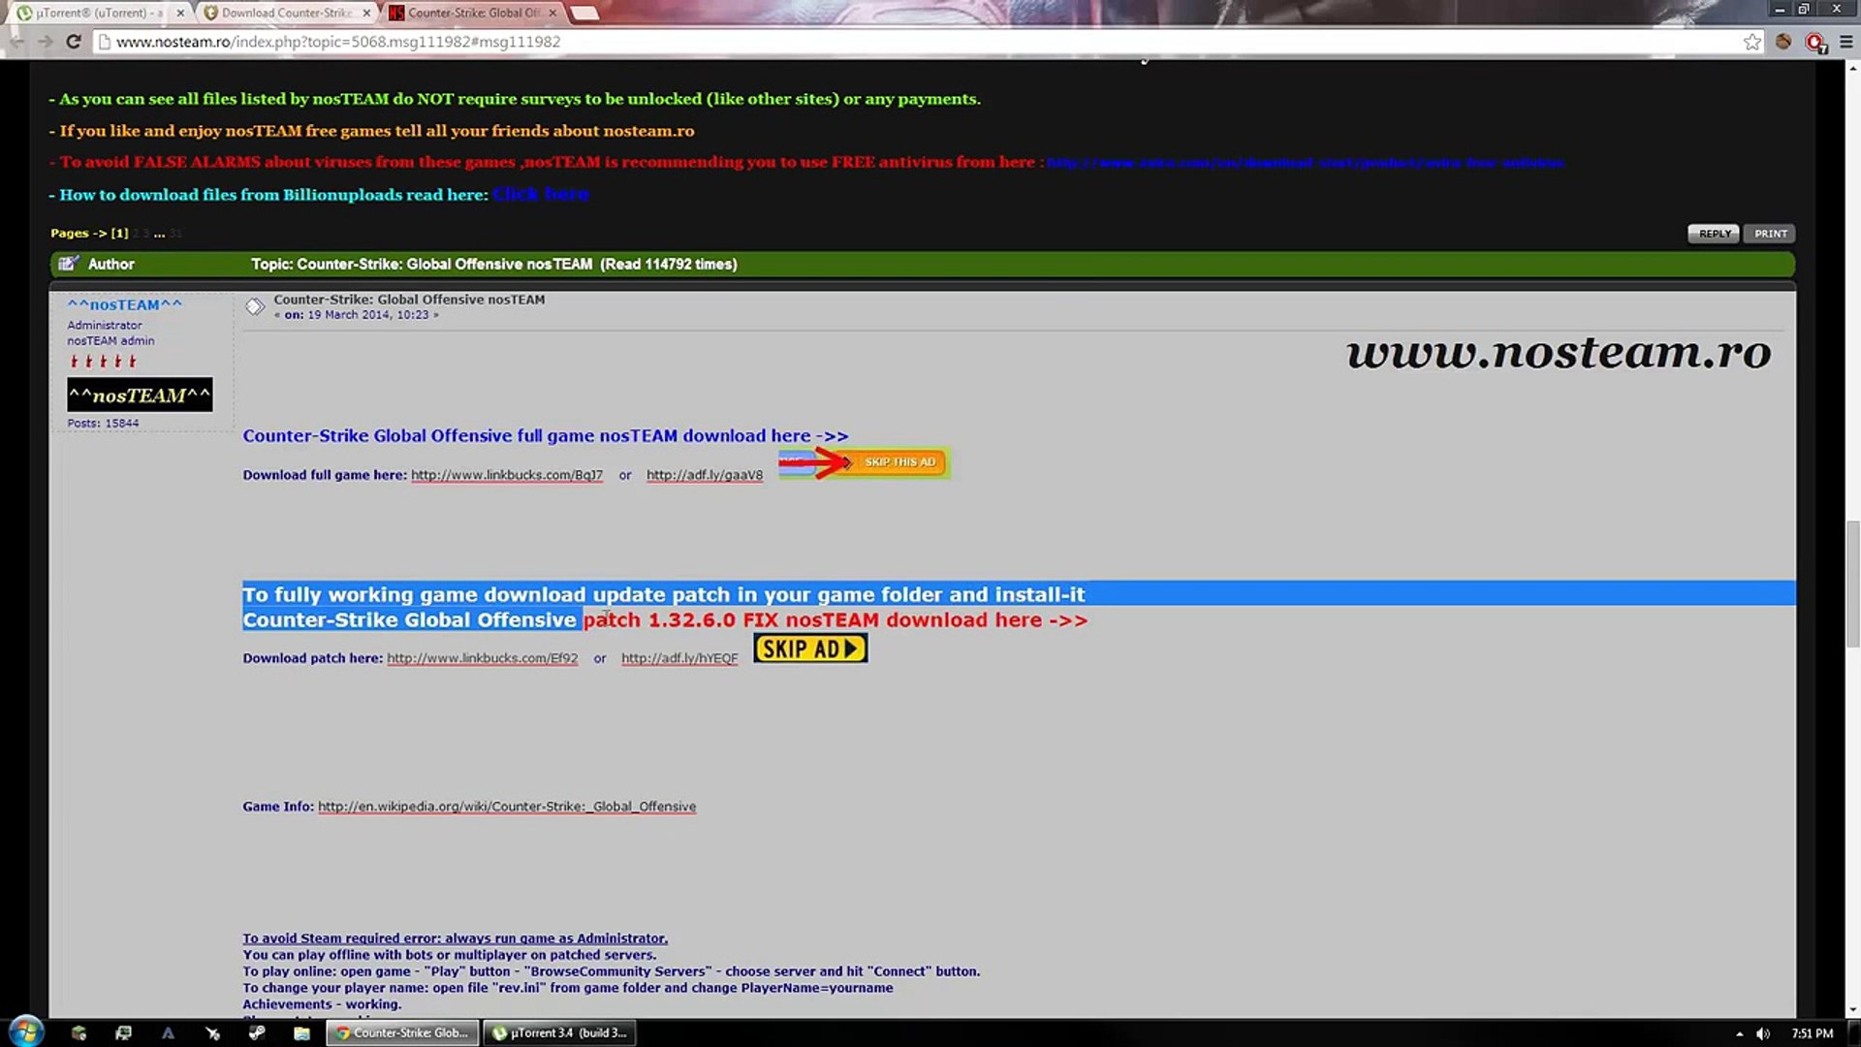Image resolution: width=1861 pixels, height=1047 pixels.
Task: Launch the Minecraft block taskbar shortcut
Action: point(79,1033)
